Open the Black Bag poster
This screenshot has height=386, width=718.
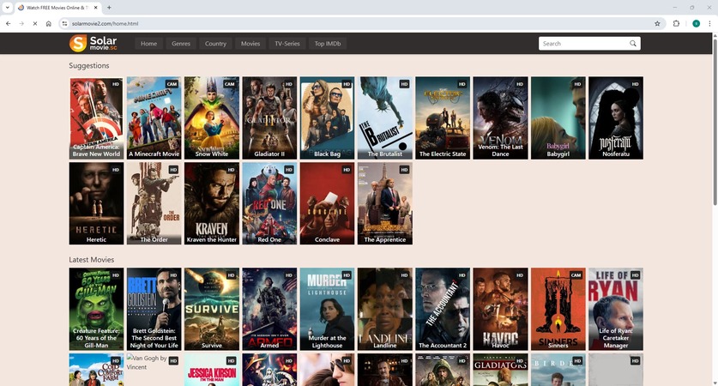tap(327, 118)
